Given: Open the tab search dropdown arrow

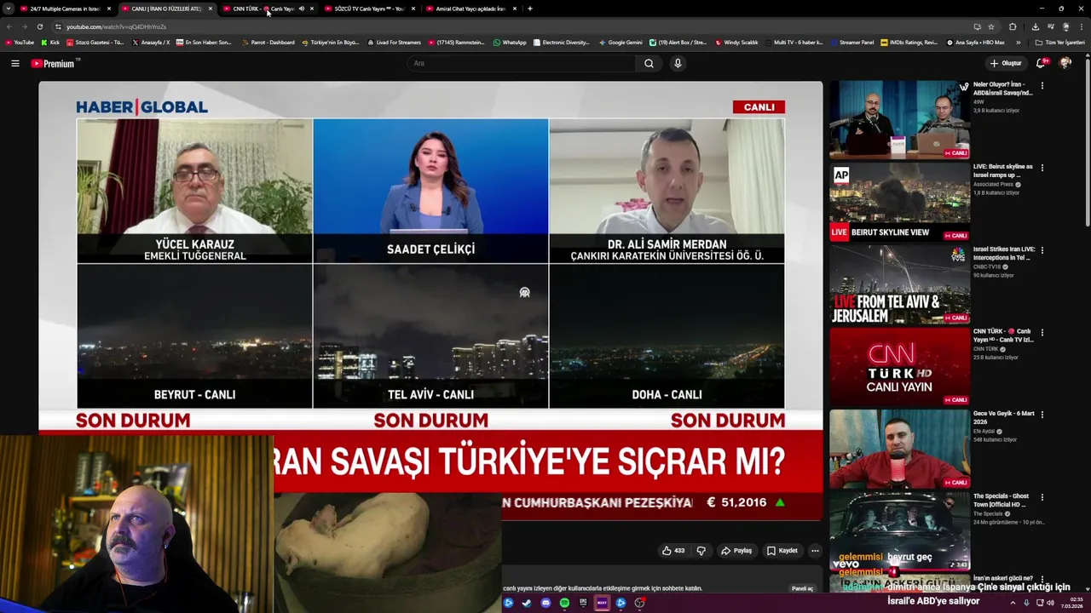Looking at the screenshot, I should pos(9,9).
